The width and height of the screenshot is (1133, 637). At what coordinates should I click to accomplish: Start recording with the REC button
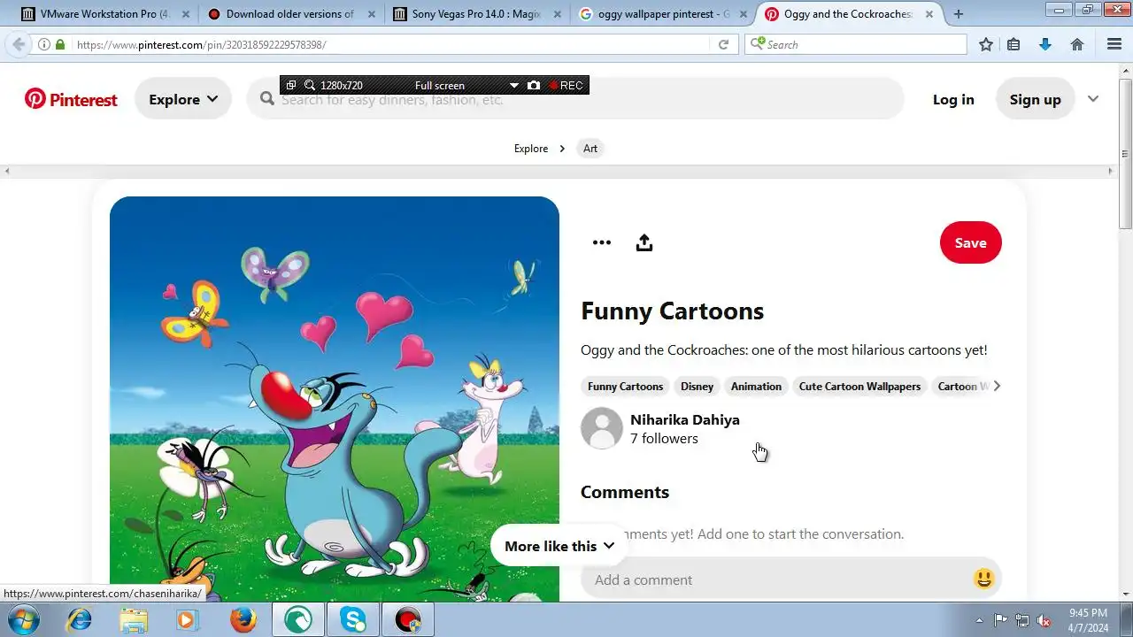(x=566, y=86)
